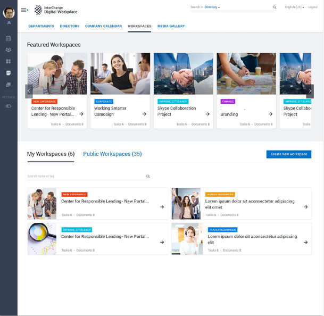
Task: Open Lorem ipsum dolor sit aconsectetur elit amet title
Action: click(250, 204)
